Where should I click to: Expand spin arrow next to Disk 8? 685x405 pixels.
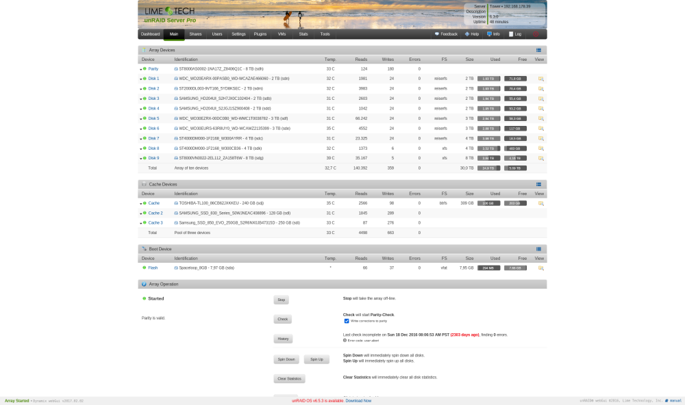point(140,149)
